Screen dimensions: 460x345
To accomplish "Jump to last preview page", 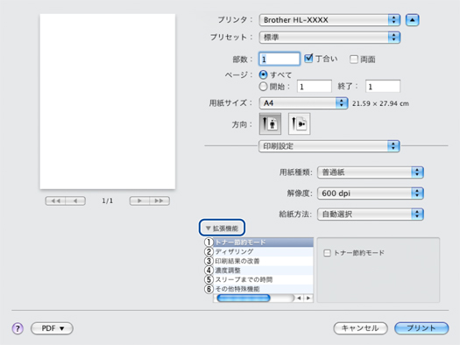I will pos(159,201).
